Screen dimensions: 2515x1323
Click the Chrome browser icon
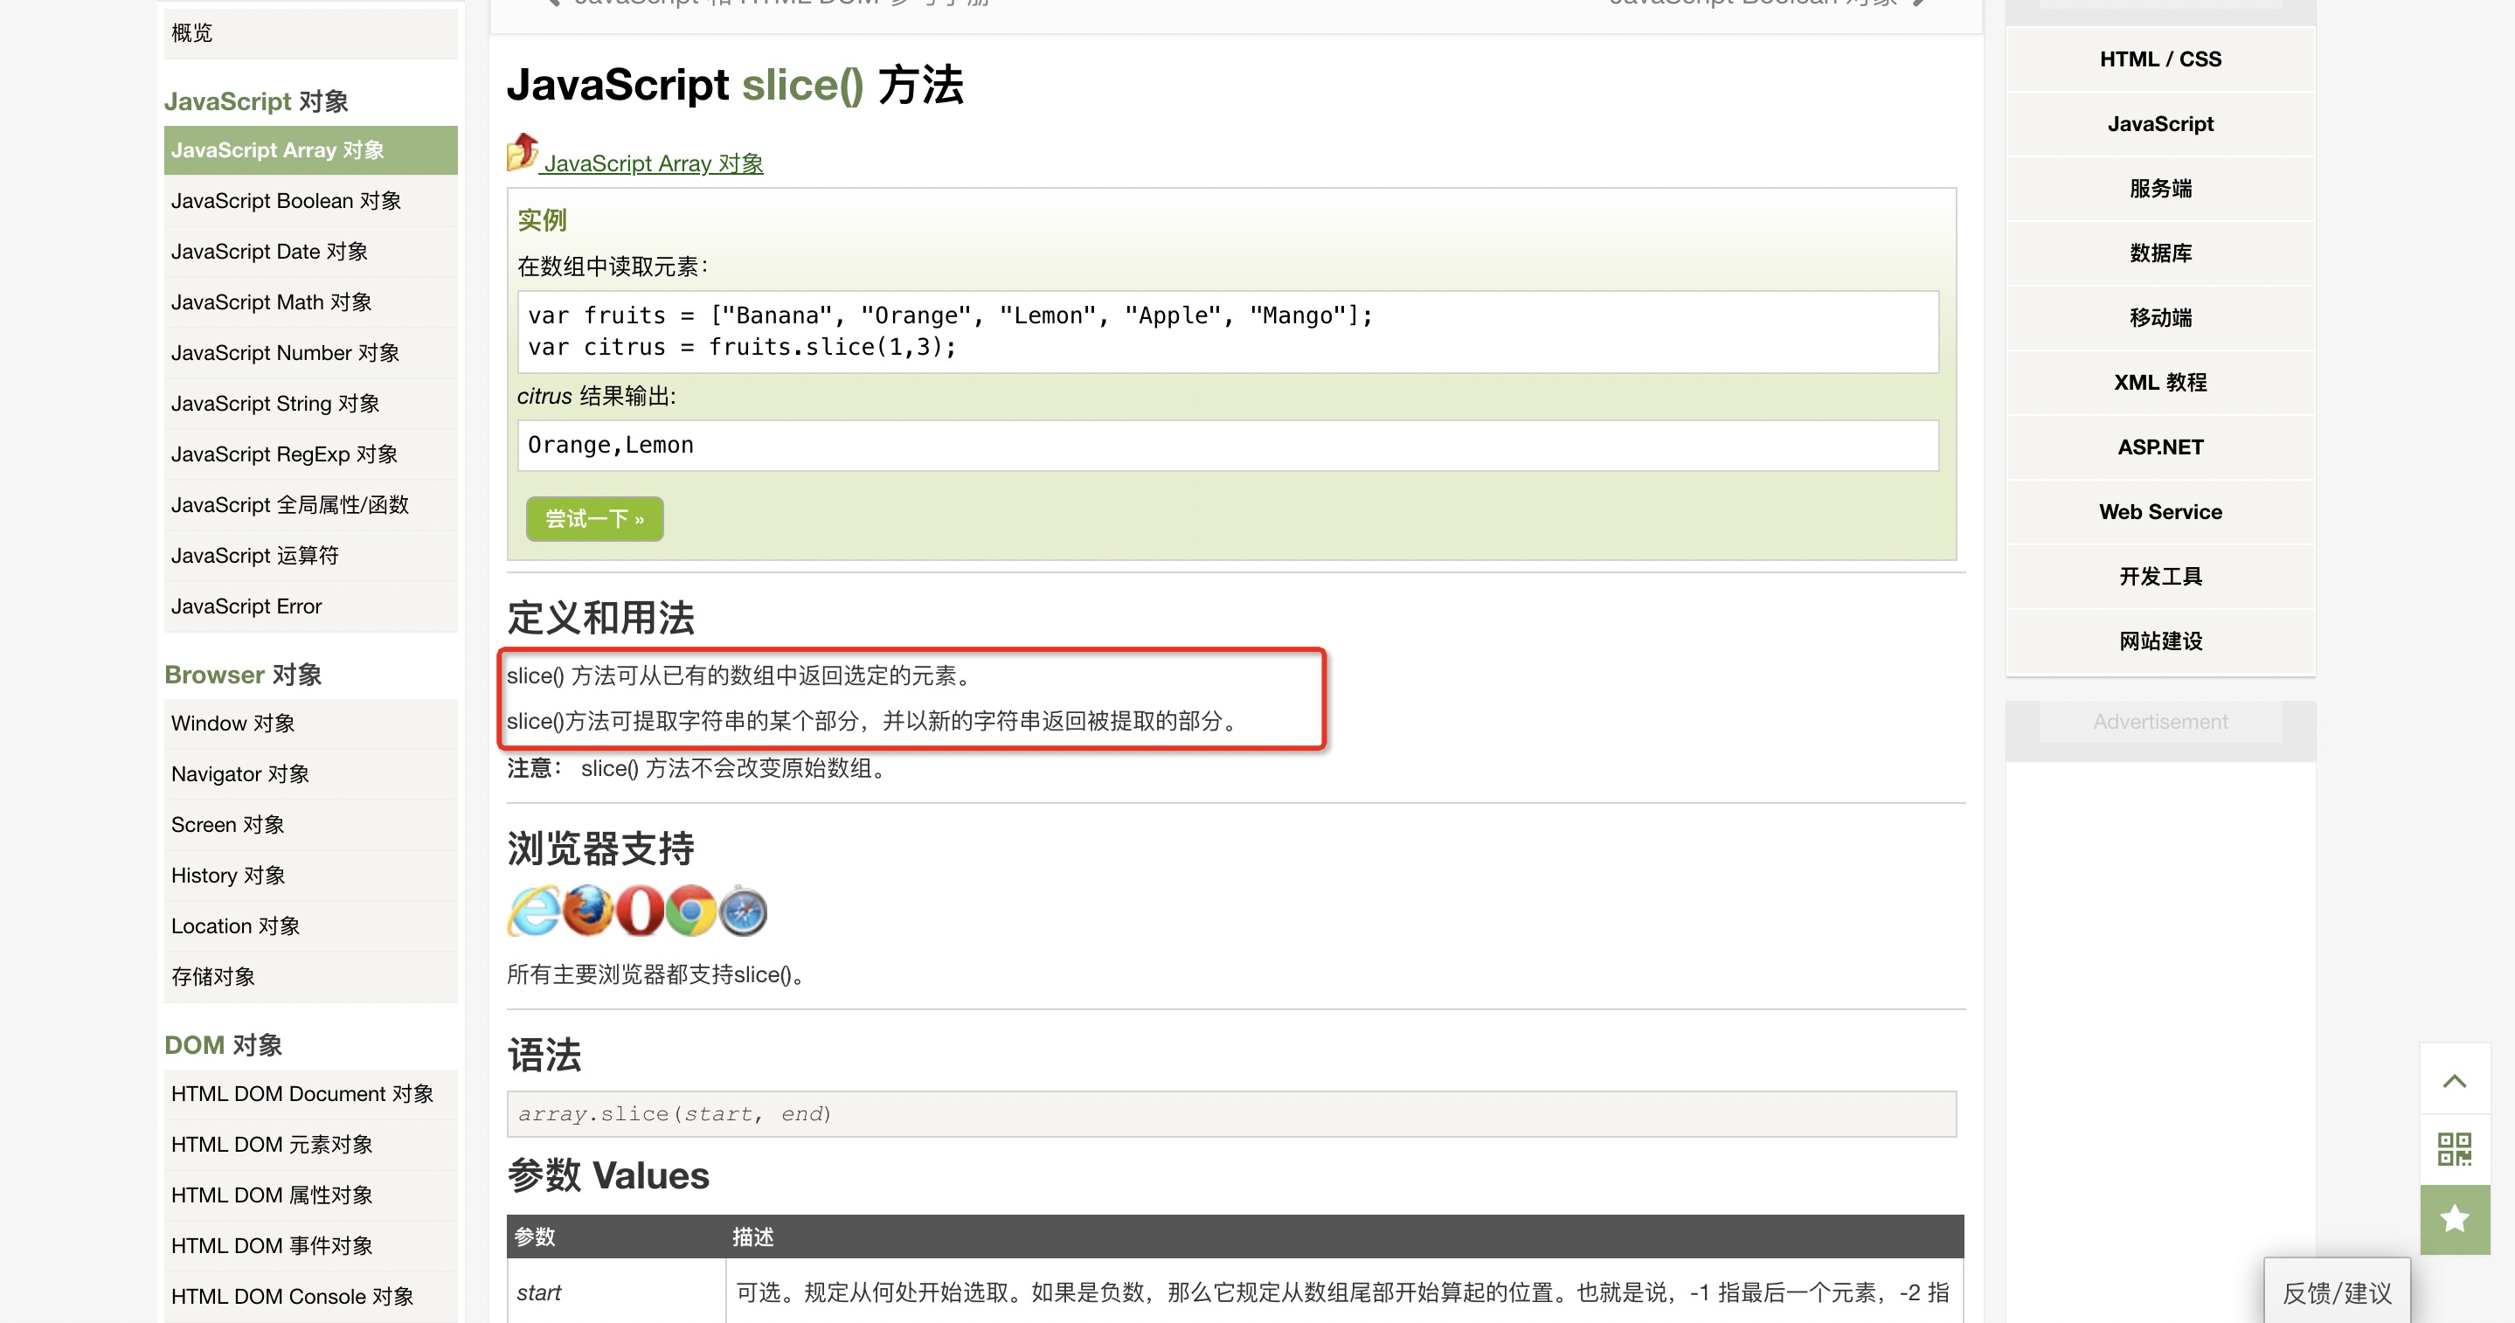pos(691,911)
